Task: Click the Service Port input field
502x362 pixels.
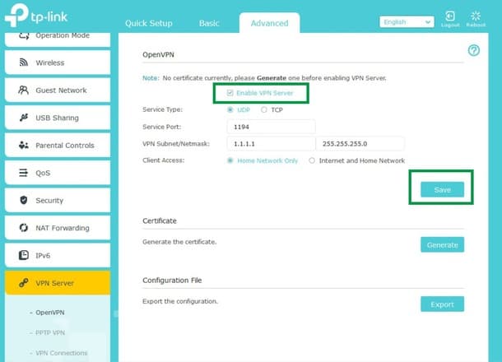Action: point(271,127)
